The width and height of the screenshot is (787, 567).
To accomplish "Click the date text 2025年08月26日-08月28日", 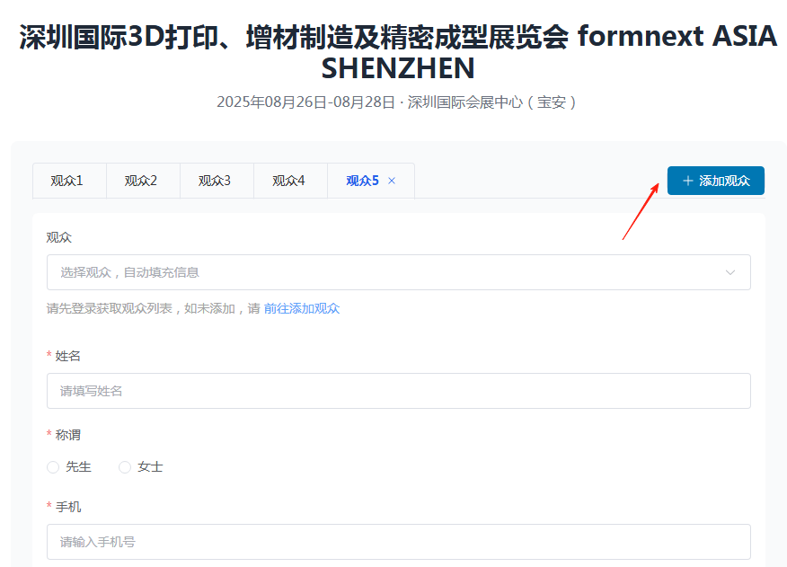I will (x=305, y=102).
